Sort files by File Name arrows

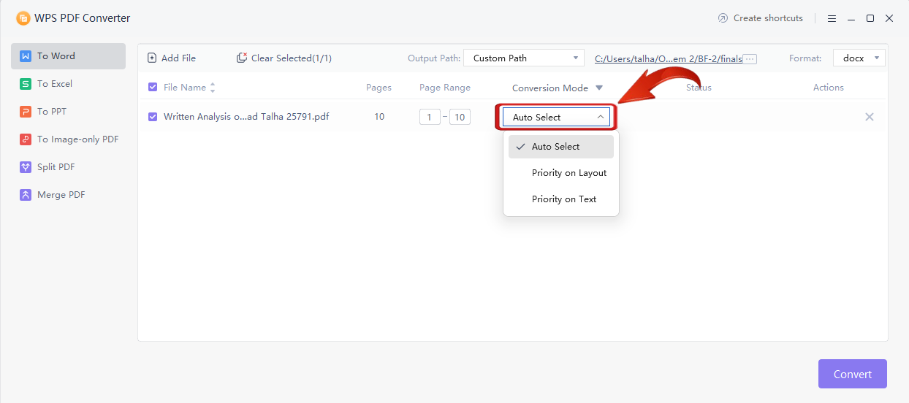(213, 88)
